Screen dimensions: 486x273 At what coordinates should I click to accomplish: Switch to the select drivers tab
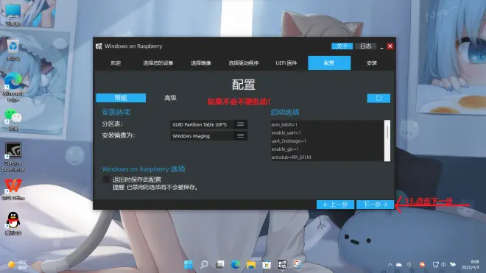[x=244, y=63]
